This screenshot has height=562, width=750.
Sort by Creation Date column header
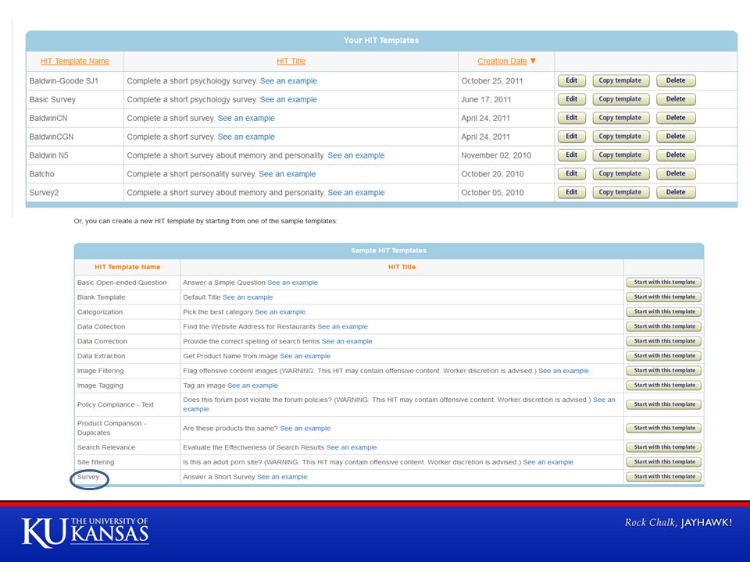pos(502,61)
